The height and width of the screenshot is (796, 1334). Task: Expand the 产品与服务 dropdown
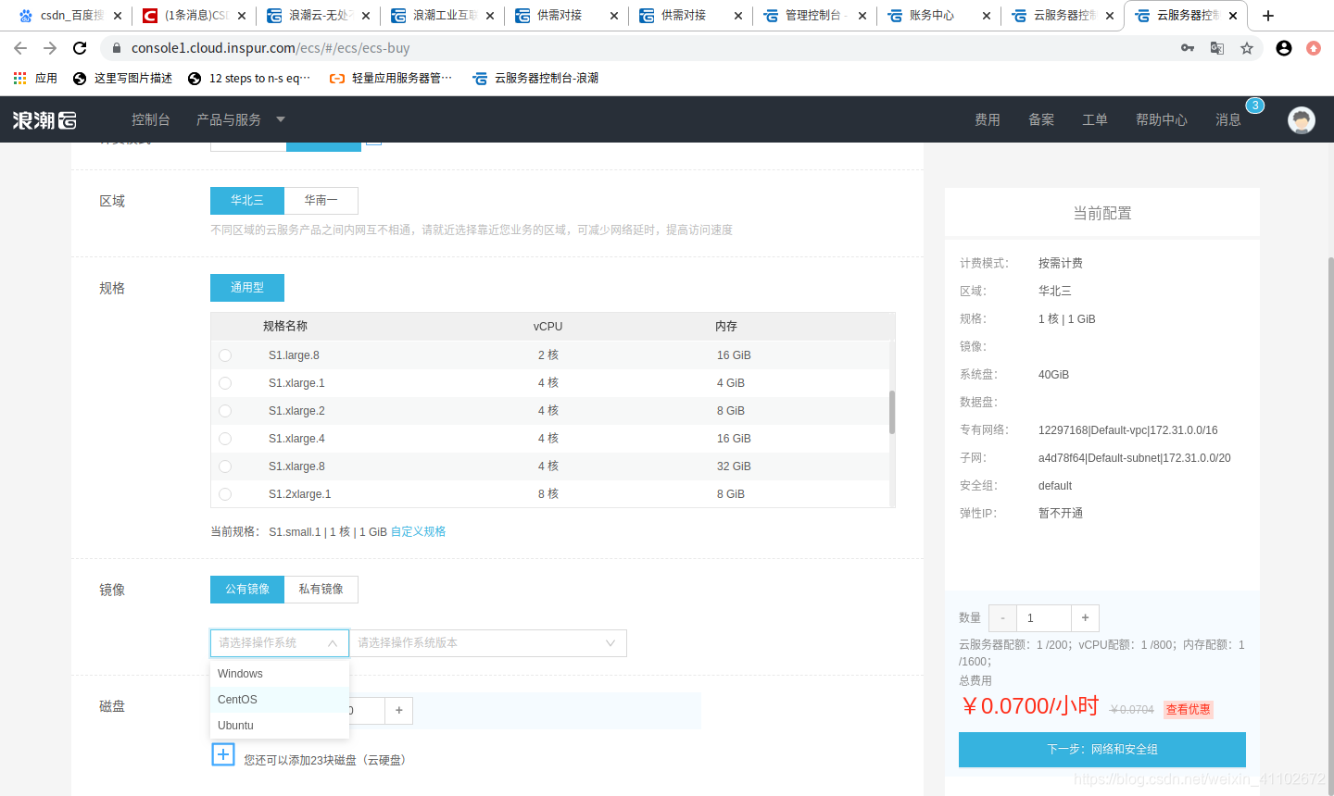tap(241, 120)
